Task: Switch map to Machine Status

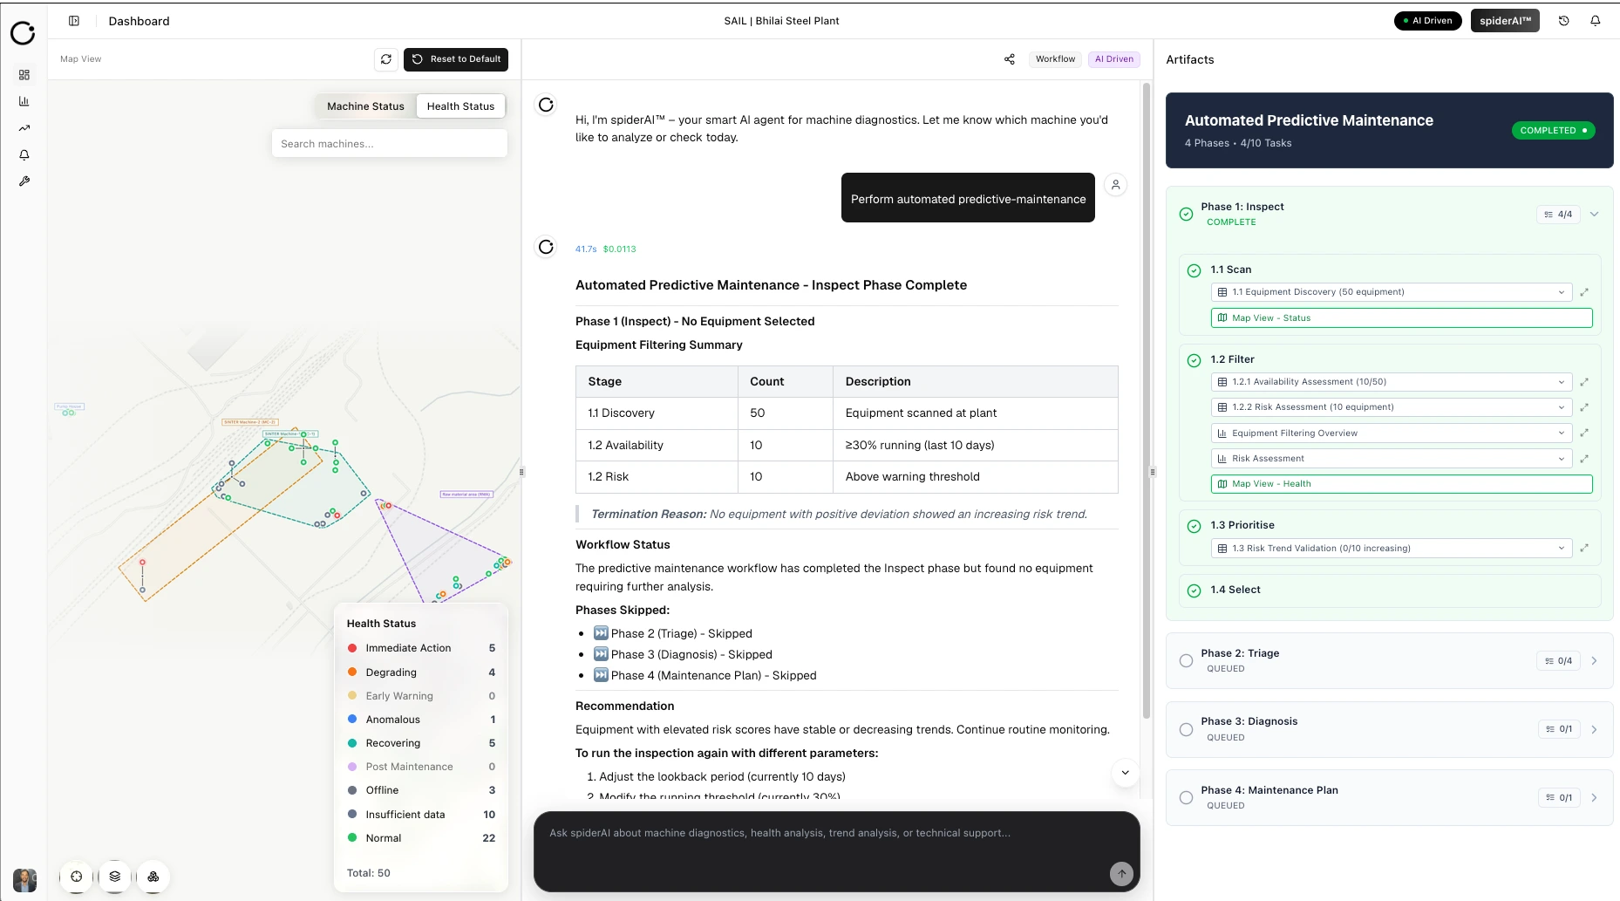Action: pos(365,106)
